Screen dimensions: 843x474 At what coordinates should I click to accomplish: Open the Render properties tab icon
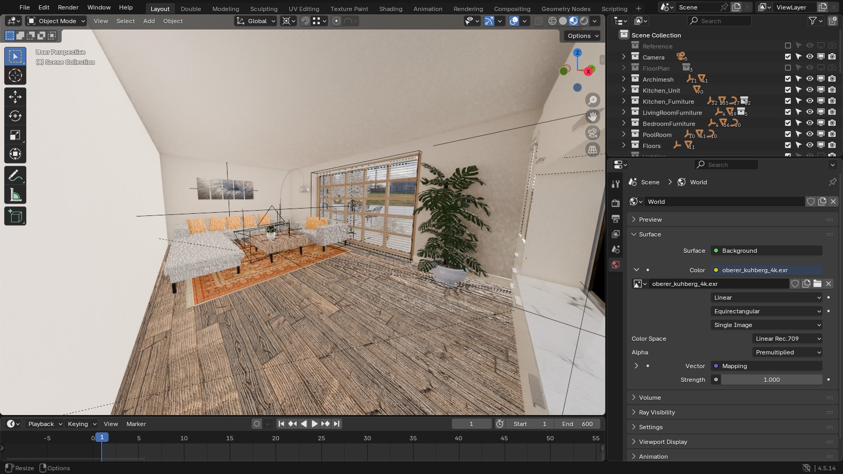[615, 203]
